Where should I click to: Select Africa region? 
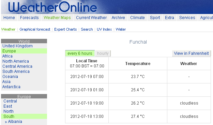(7, 56)
